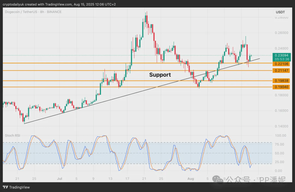Click the Support annotation text

point(160,75)
